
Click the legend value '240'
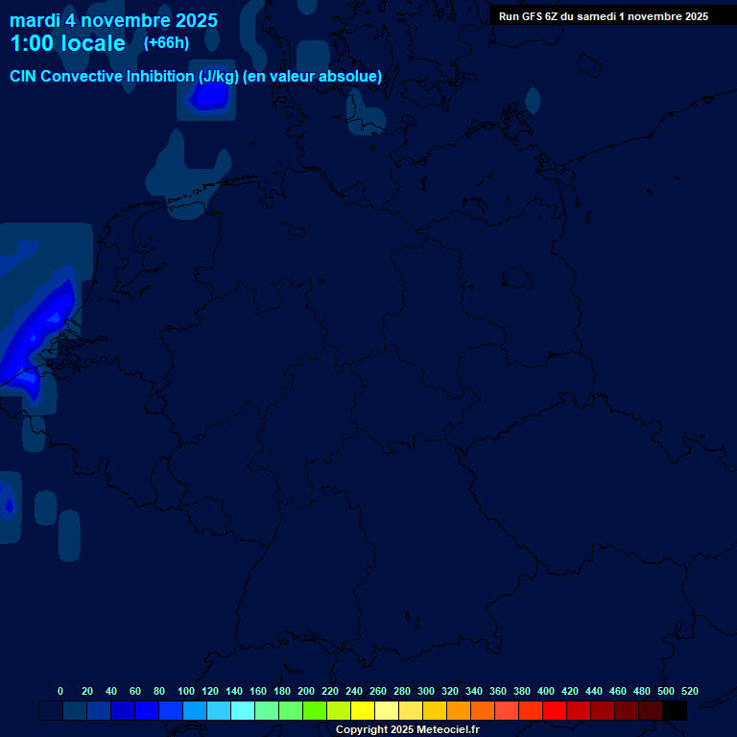click(354, 691)
